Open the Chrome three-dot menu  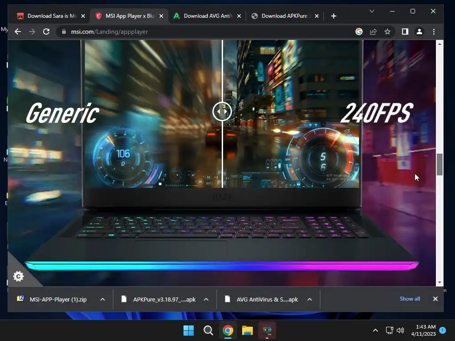[434, 32]
